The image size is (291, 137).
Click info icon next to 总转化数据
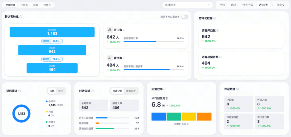tap(215, 18)
